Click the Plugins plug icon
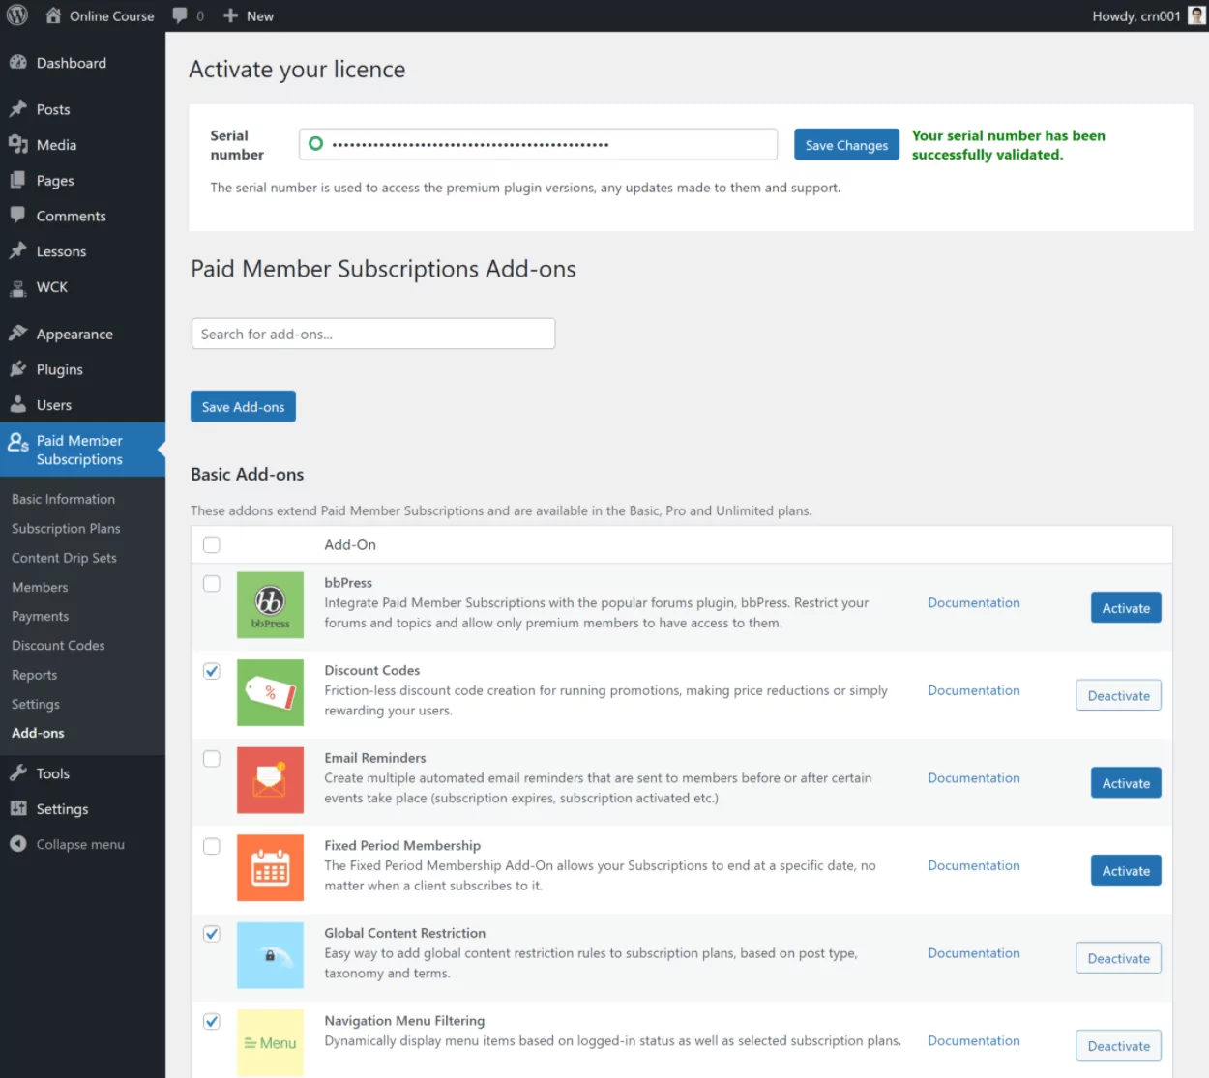This screenshot has height=1078, width=1209. (x=17, y=368)
